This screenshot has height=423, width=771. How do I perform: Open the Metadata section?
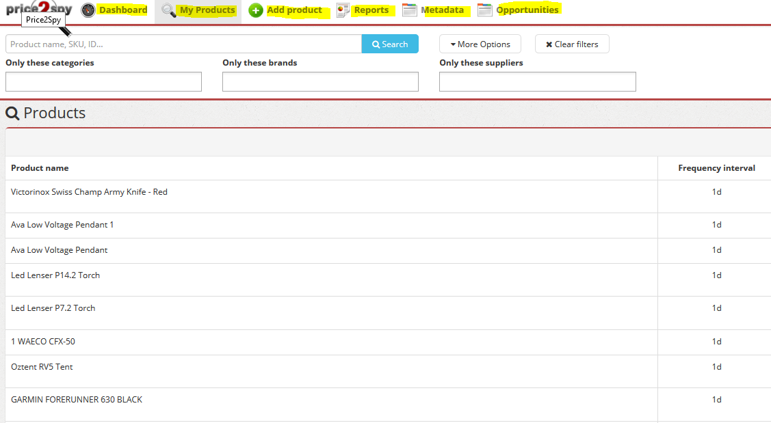[x=442, y=10]
